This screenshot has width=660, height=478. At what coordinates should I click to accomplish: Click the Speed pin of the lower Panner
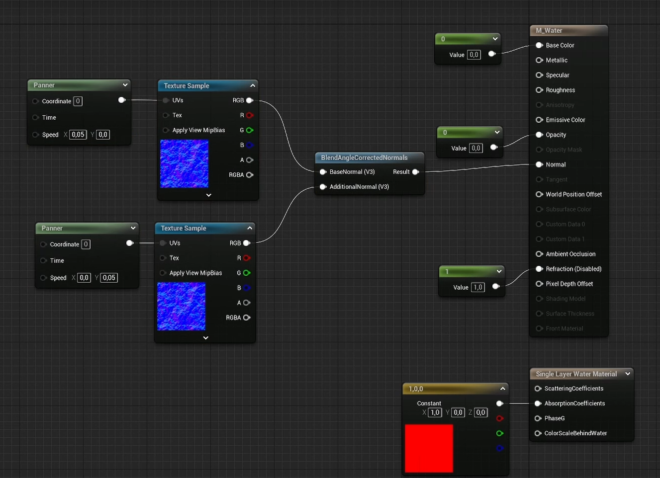click(44, 278)
